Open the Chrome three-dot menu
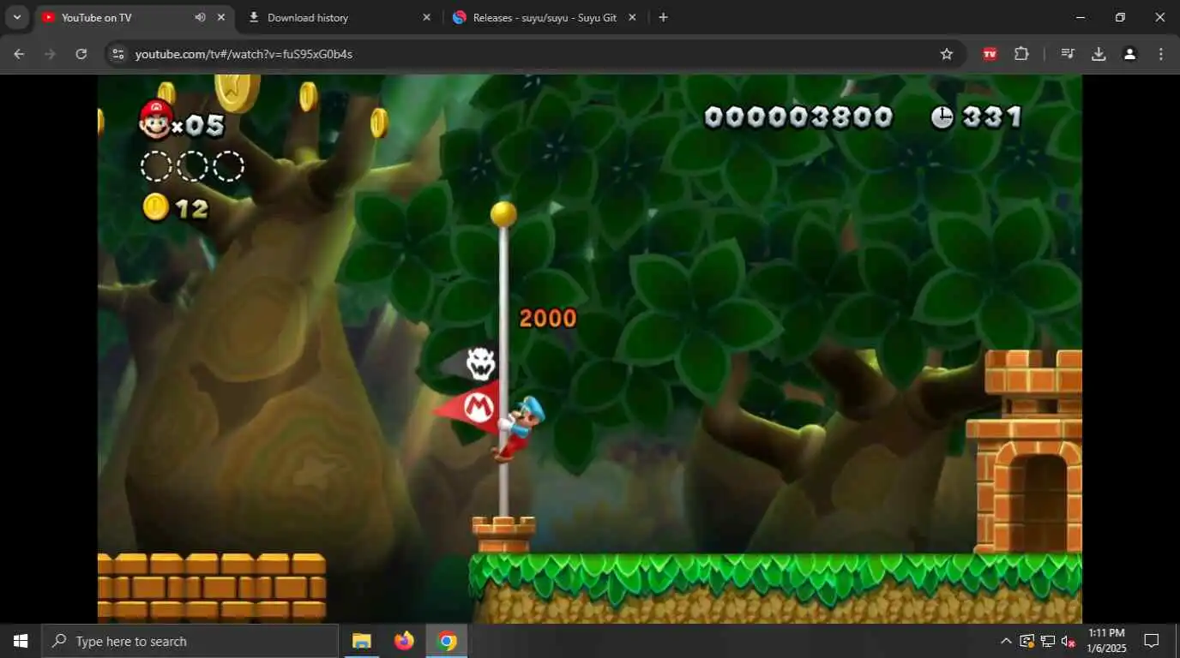Image resolution: width=1180 pixels, height=658 pixels. (x=1161, y=54)
